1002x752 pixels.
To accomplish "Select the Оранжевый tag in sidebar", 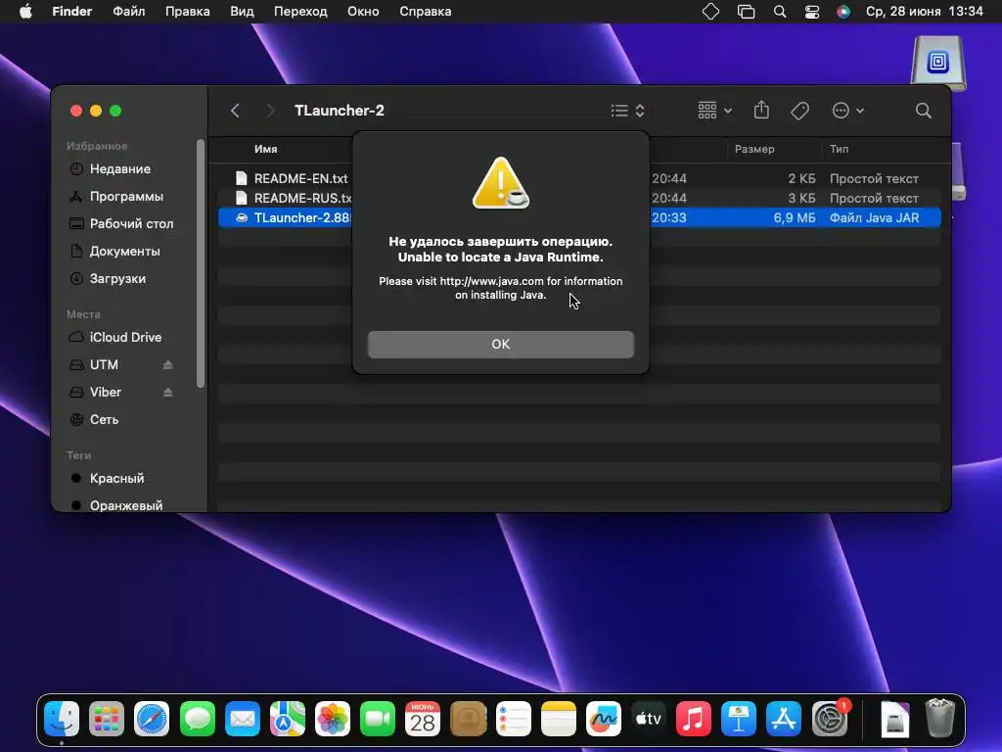I will [126, 505].
